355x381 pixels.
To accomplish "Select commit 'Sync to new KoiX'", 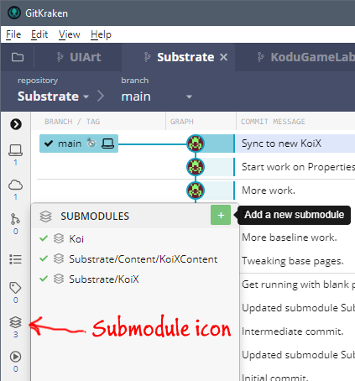I will click(x=281, y=144).
